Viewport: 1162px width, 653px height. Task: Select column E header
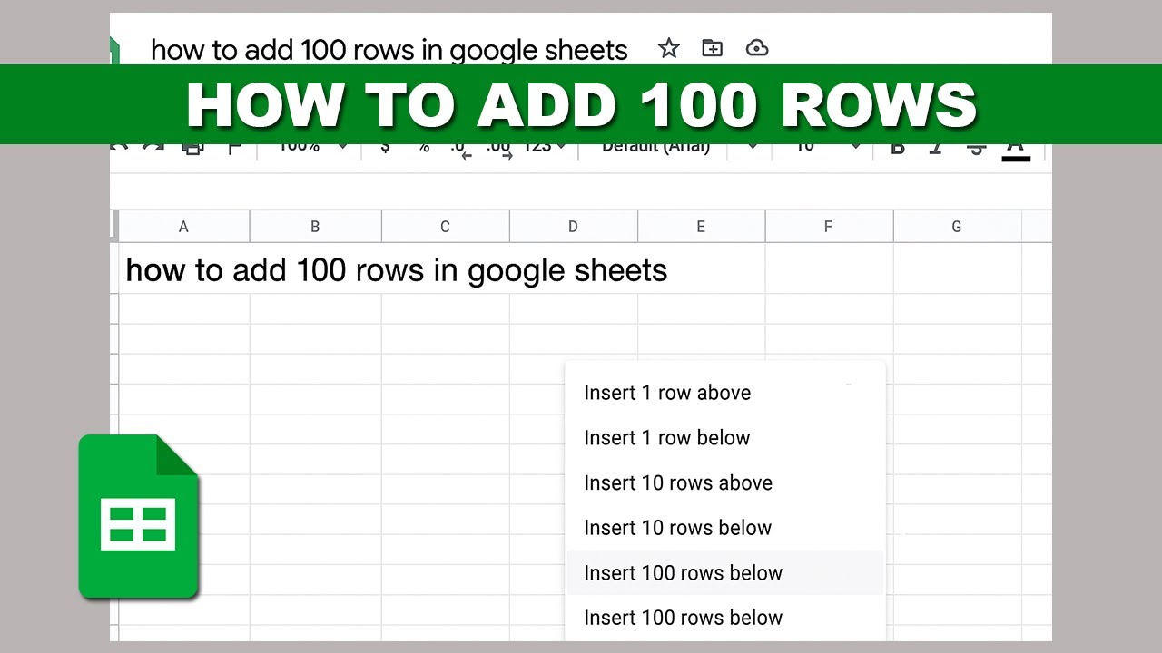701,227
